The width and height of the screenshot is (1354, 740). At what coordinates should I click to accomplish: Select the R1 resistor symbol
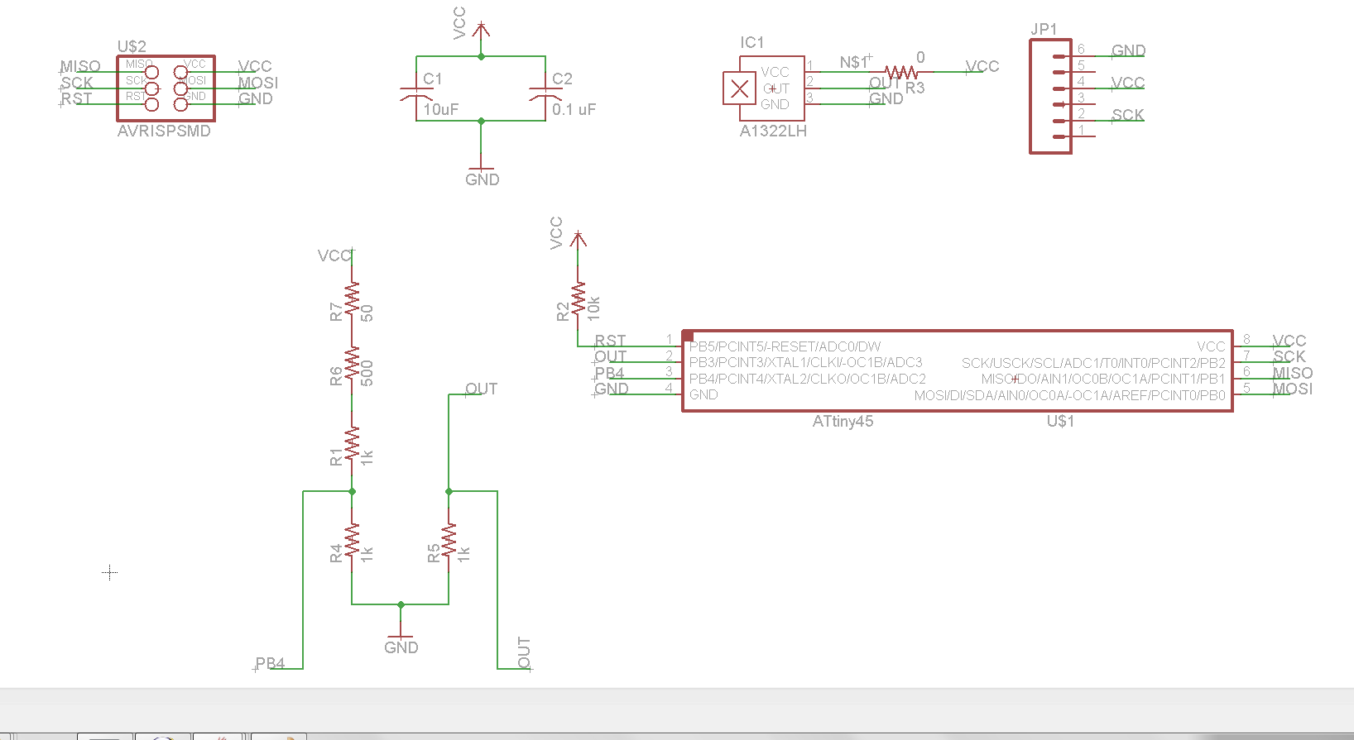pos(352,443)
